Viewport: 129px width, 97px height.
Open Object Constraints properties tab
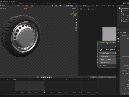(x=118, y=56)
